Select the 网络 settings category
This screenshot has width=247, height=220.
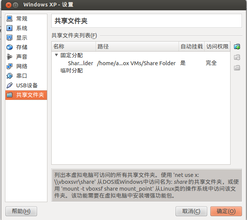pos(21,66)
